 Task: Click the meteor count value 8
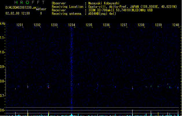[41, 13]
